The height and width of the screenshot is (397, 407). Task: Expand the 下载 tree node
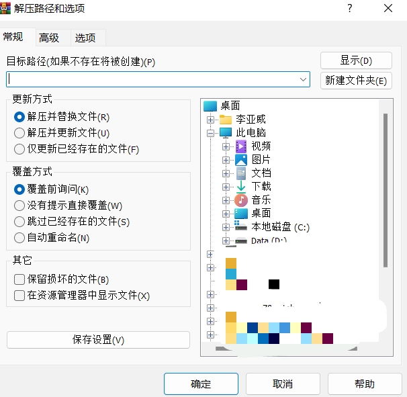(226, 187)
